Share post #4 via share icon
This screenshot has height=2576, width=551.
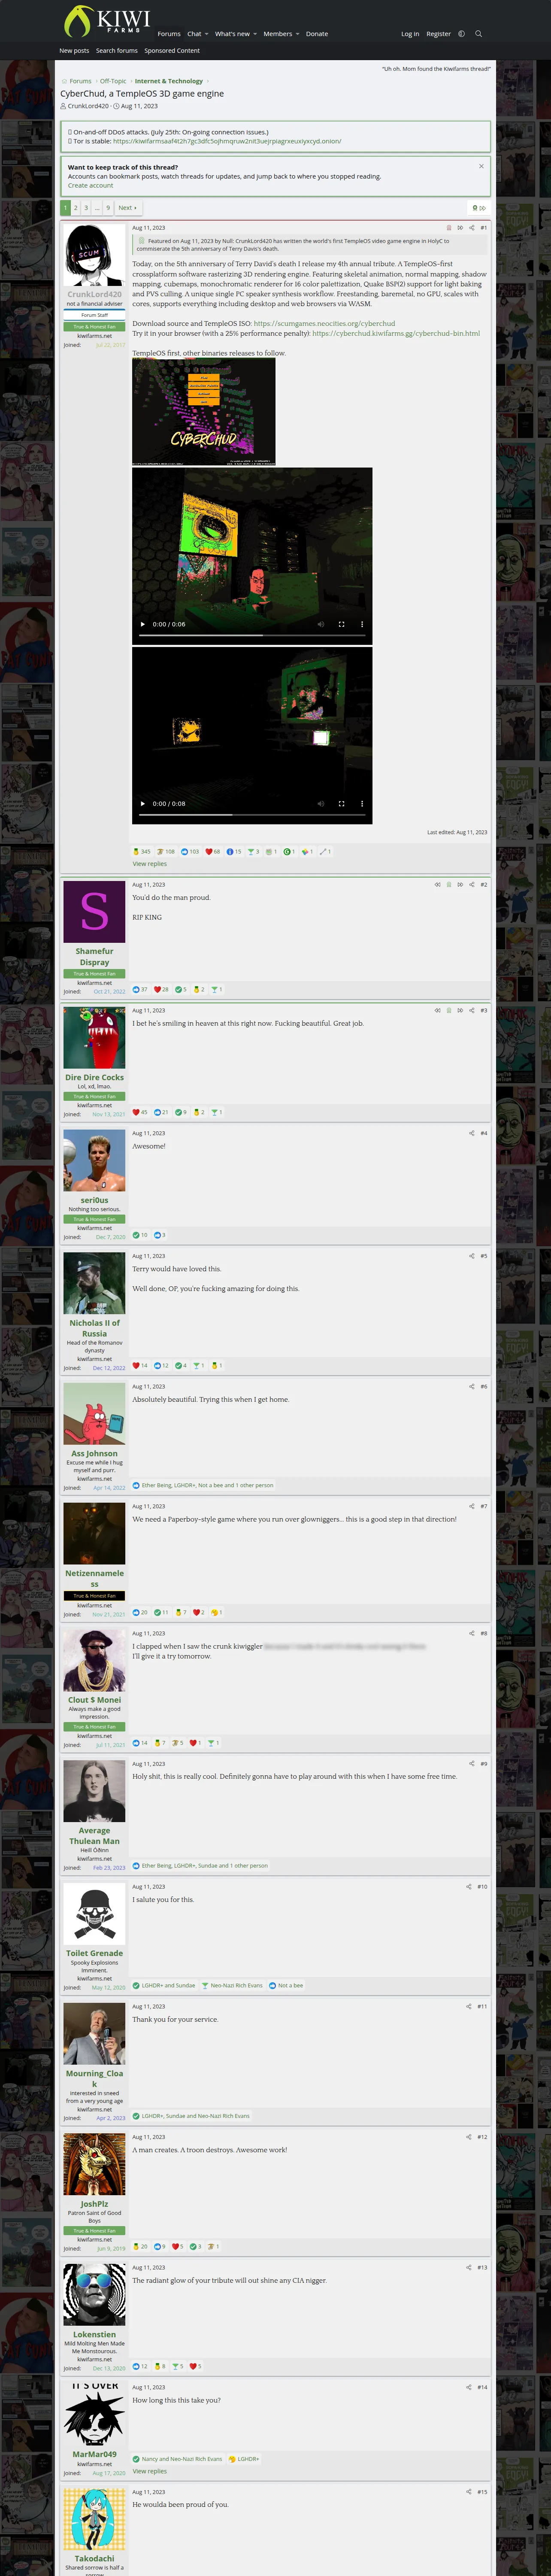pyautogui.click(x=471, y=1133)
